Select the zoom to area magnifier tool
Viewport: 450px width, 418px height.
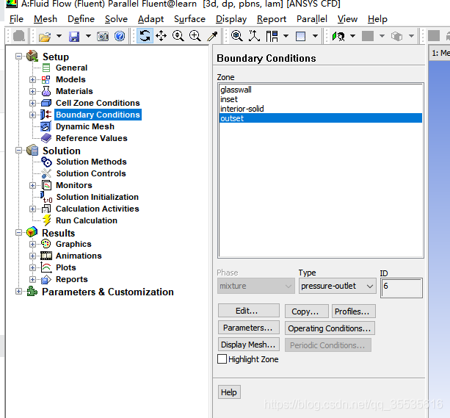click(195, 36)
